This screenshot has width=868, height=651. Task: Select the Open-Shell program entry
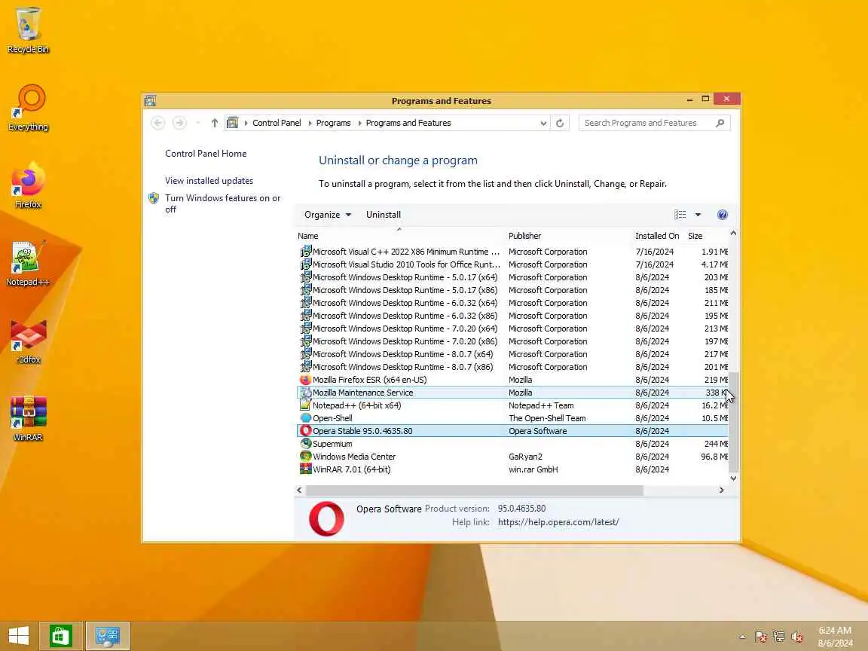[x=512, y=418]
